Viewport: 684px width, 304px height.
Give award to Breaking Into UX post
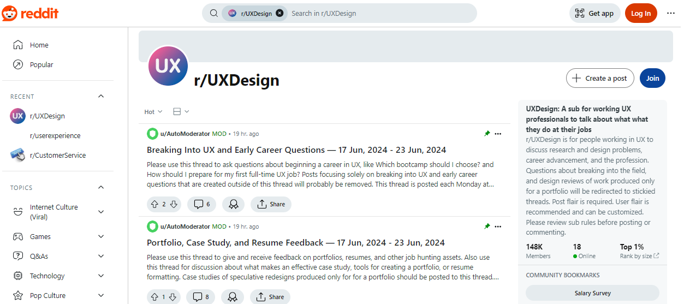click(233, 204)
